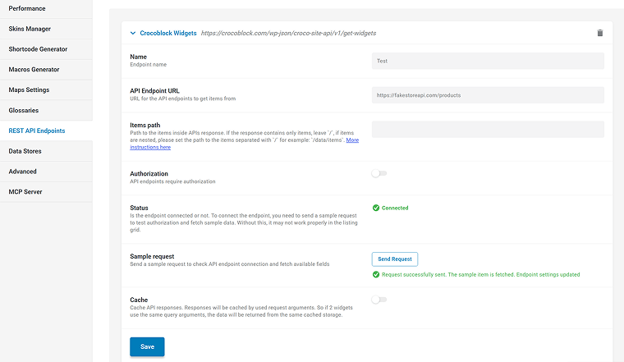Click the Crocoblock Widgets endpoint title

pyautogui.click(x=168, y=33)
